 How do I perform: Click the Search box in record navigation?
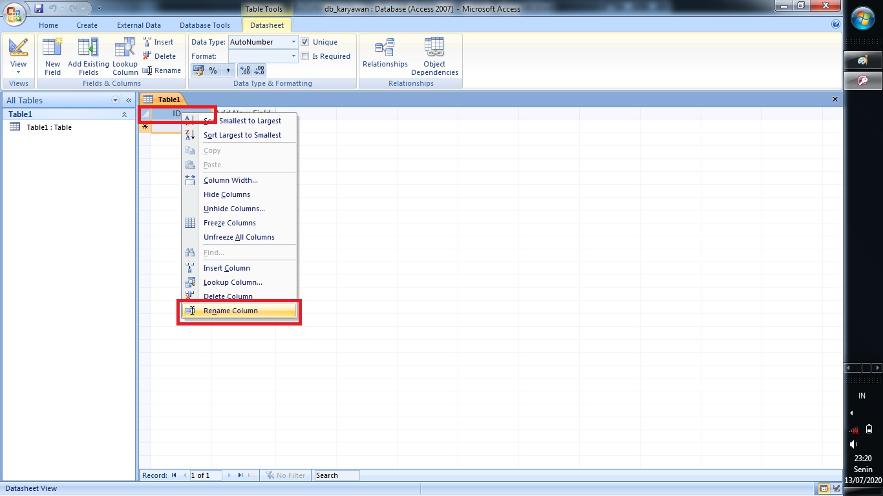pos(336,475)
